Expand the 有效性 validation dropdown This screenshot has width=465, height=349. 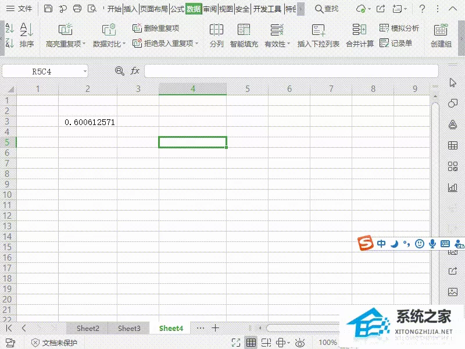[288, 44]
